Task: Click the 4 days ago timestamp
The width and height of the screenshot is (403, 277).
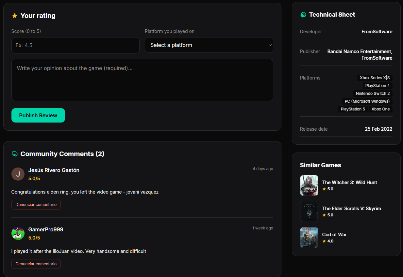Action: 263,169
